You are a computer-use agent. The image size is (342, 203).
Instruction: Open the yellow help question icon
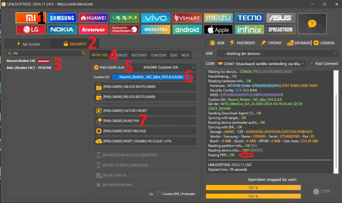click(x=312, y=24)
